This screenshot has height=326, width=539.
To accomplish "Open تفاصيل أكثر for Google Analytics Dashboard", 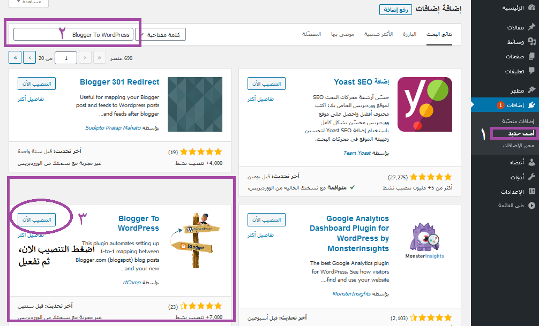I will [260, 235].
